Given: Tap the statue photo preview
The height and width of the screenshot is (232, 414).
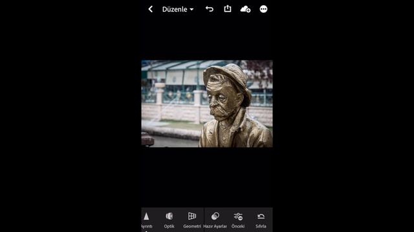Looking at the screenshot, I should coord(207,104).
